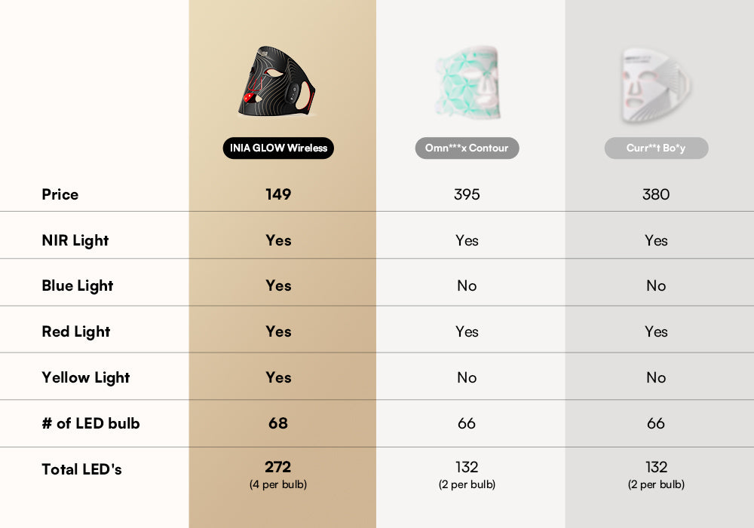Click Omn***x Contour's Yellow Light No value
Image resolution: width=754 pixels, height=528 pixels.
click(x=467, y=377)
